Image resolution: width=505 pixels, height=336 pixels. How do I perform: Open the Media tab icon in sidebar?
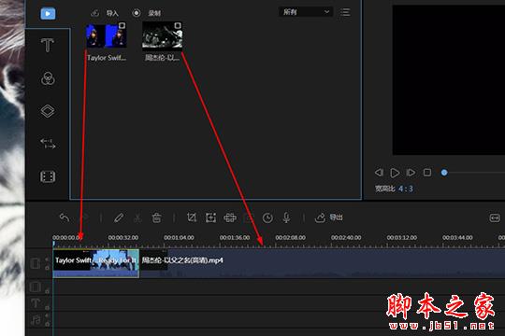[x=48, y=14]
